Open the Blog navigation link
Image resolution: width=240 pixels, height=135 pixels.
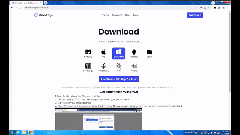pos(136,15)
